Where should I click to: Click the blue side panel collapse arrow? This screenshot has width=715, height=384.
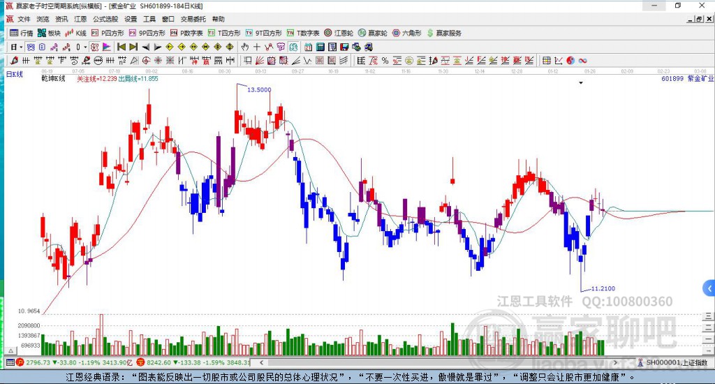(x=709, y=288)
